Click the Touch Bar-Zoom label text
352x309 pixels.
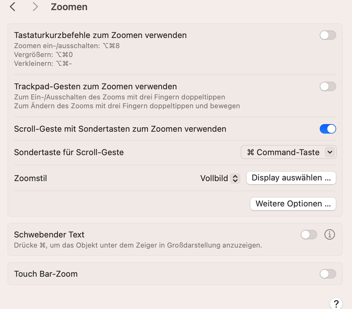click(x=46, y=274)
